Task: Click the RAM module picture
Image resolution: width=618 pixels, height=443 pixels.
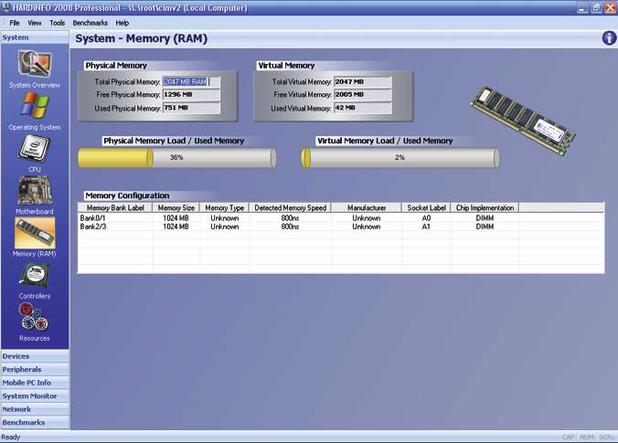Action: point(523,121)
